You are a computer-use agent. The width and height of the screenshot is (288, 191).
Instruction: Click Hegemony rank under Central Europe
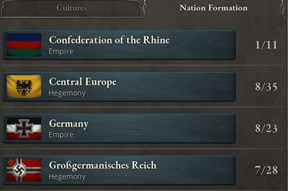(x=67, y=93)
